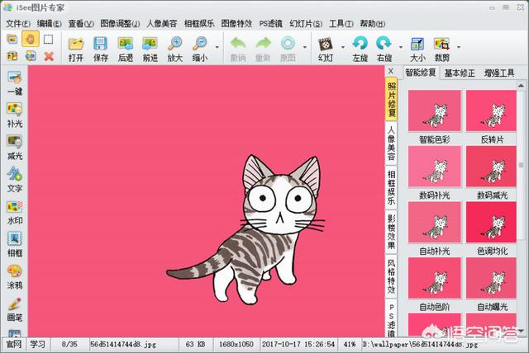Expand dropdown arrow next to 缩小

[x=217, y=48]
